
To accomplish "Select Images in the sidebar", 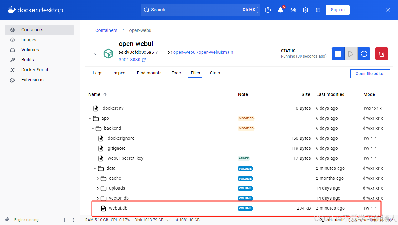I will 39,40.
